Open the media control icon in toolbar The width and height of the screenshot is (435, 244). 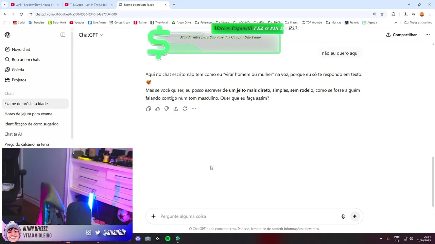[414, 14]
